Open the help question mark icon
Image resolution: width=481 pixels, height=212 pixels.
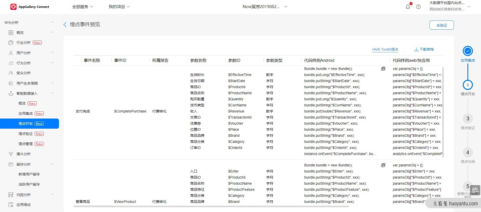418,7
